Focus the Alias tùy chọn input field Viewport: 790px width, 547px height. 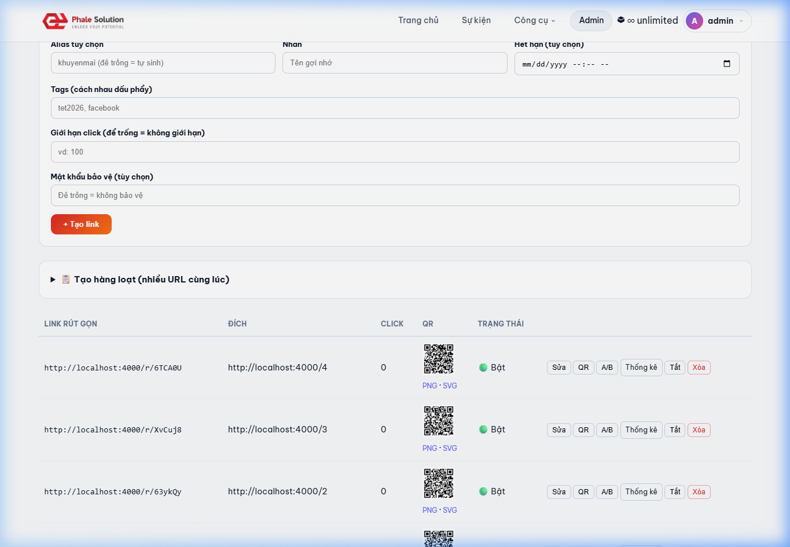pyautogui.click(x=163, y=63)
